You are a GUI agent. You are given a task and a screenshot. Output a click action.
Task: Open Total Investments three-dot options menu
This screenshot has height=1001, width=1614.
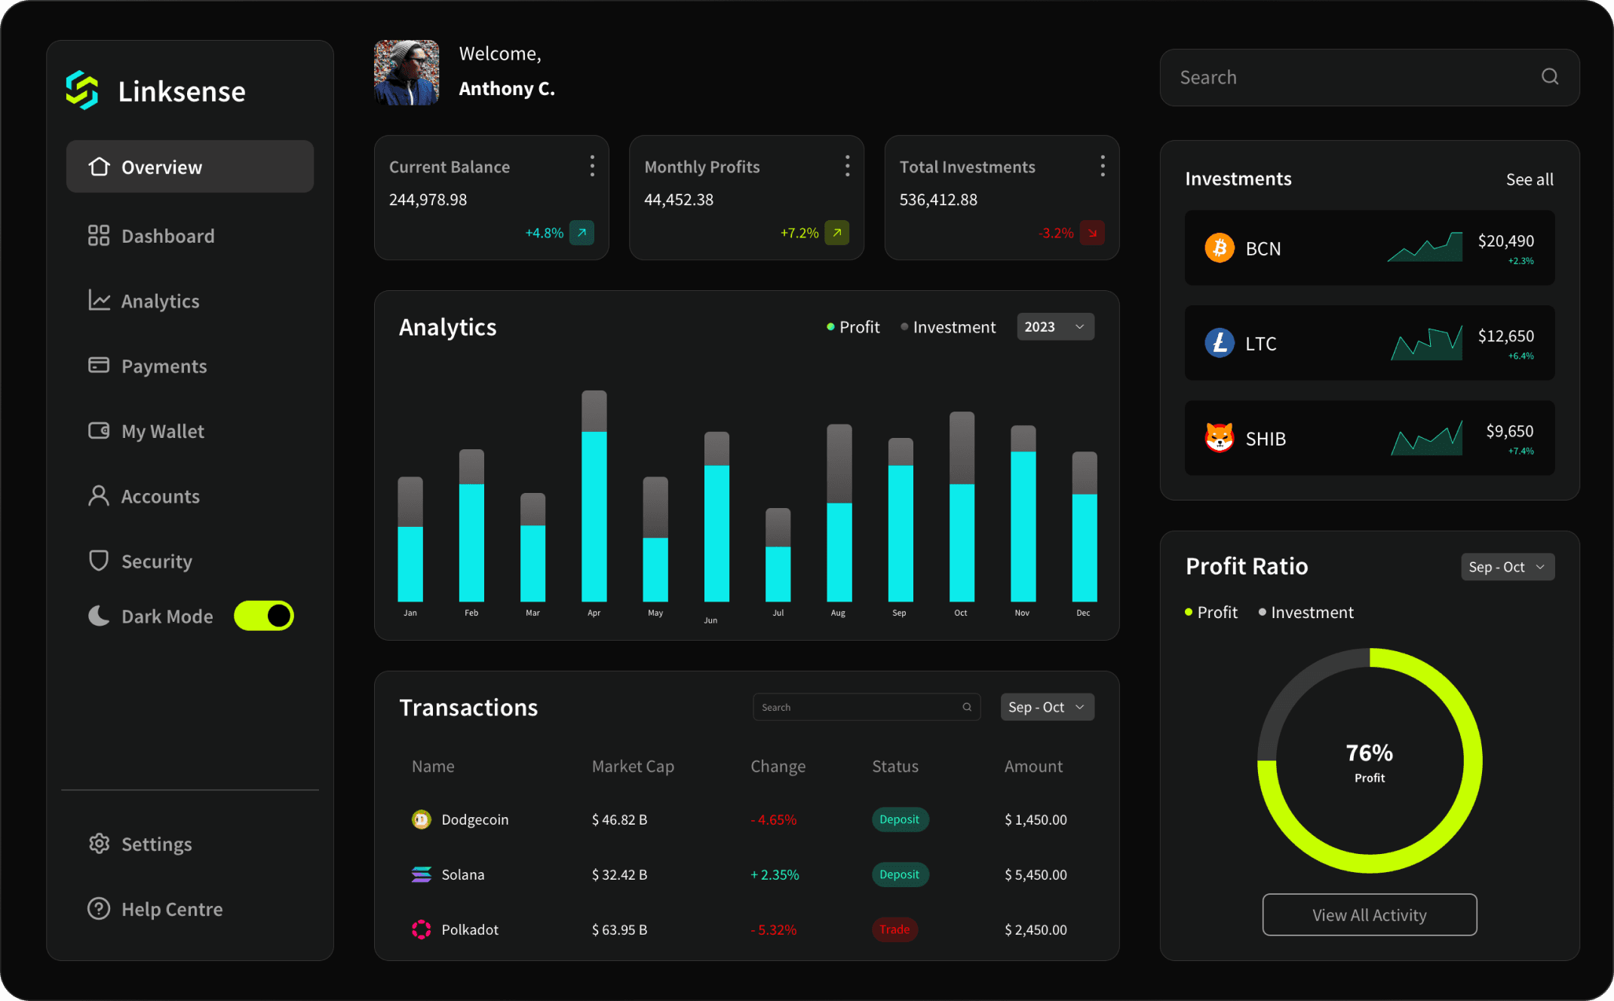click(x=1102, y=166)
